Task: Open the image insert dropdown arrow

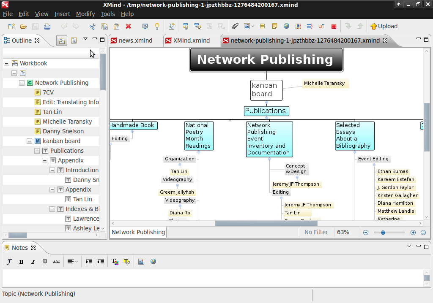Action: tap(253, 26)
